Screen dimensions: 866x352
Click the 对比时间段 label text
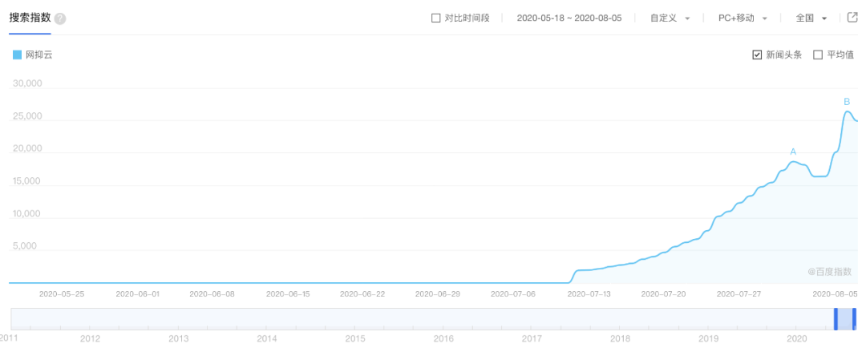(x=467, y=18)
